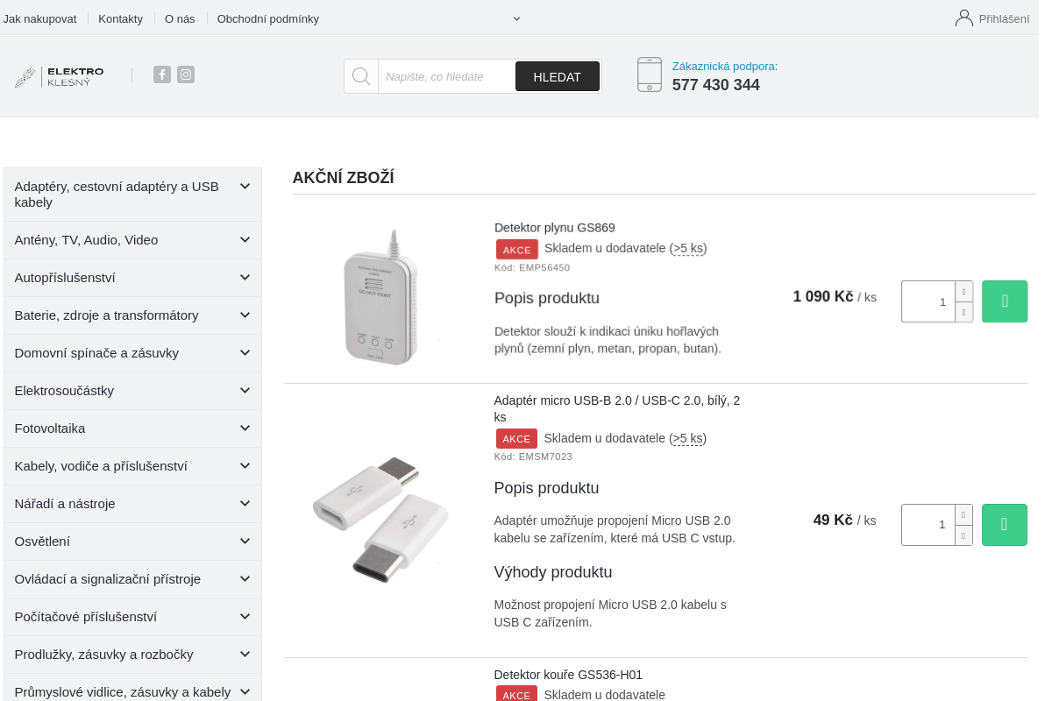Image resolution: width=1052 pixels, height=701 pixels.
Task: Click the Elektro Klesný logo
Action: (x=60, y=76)
